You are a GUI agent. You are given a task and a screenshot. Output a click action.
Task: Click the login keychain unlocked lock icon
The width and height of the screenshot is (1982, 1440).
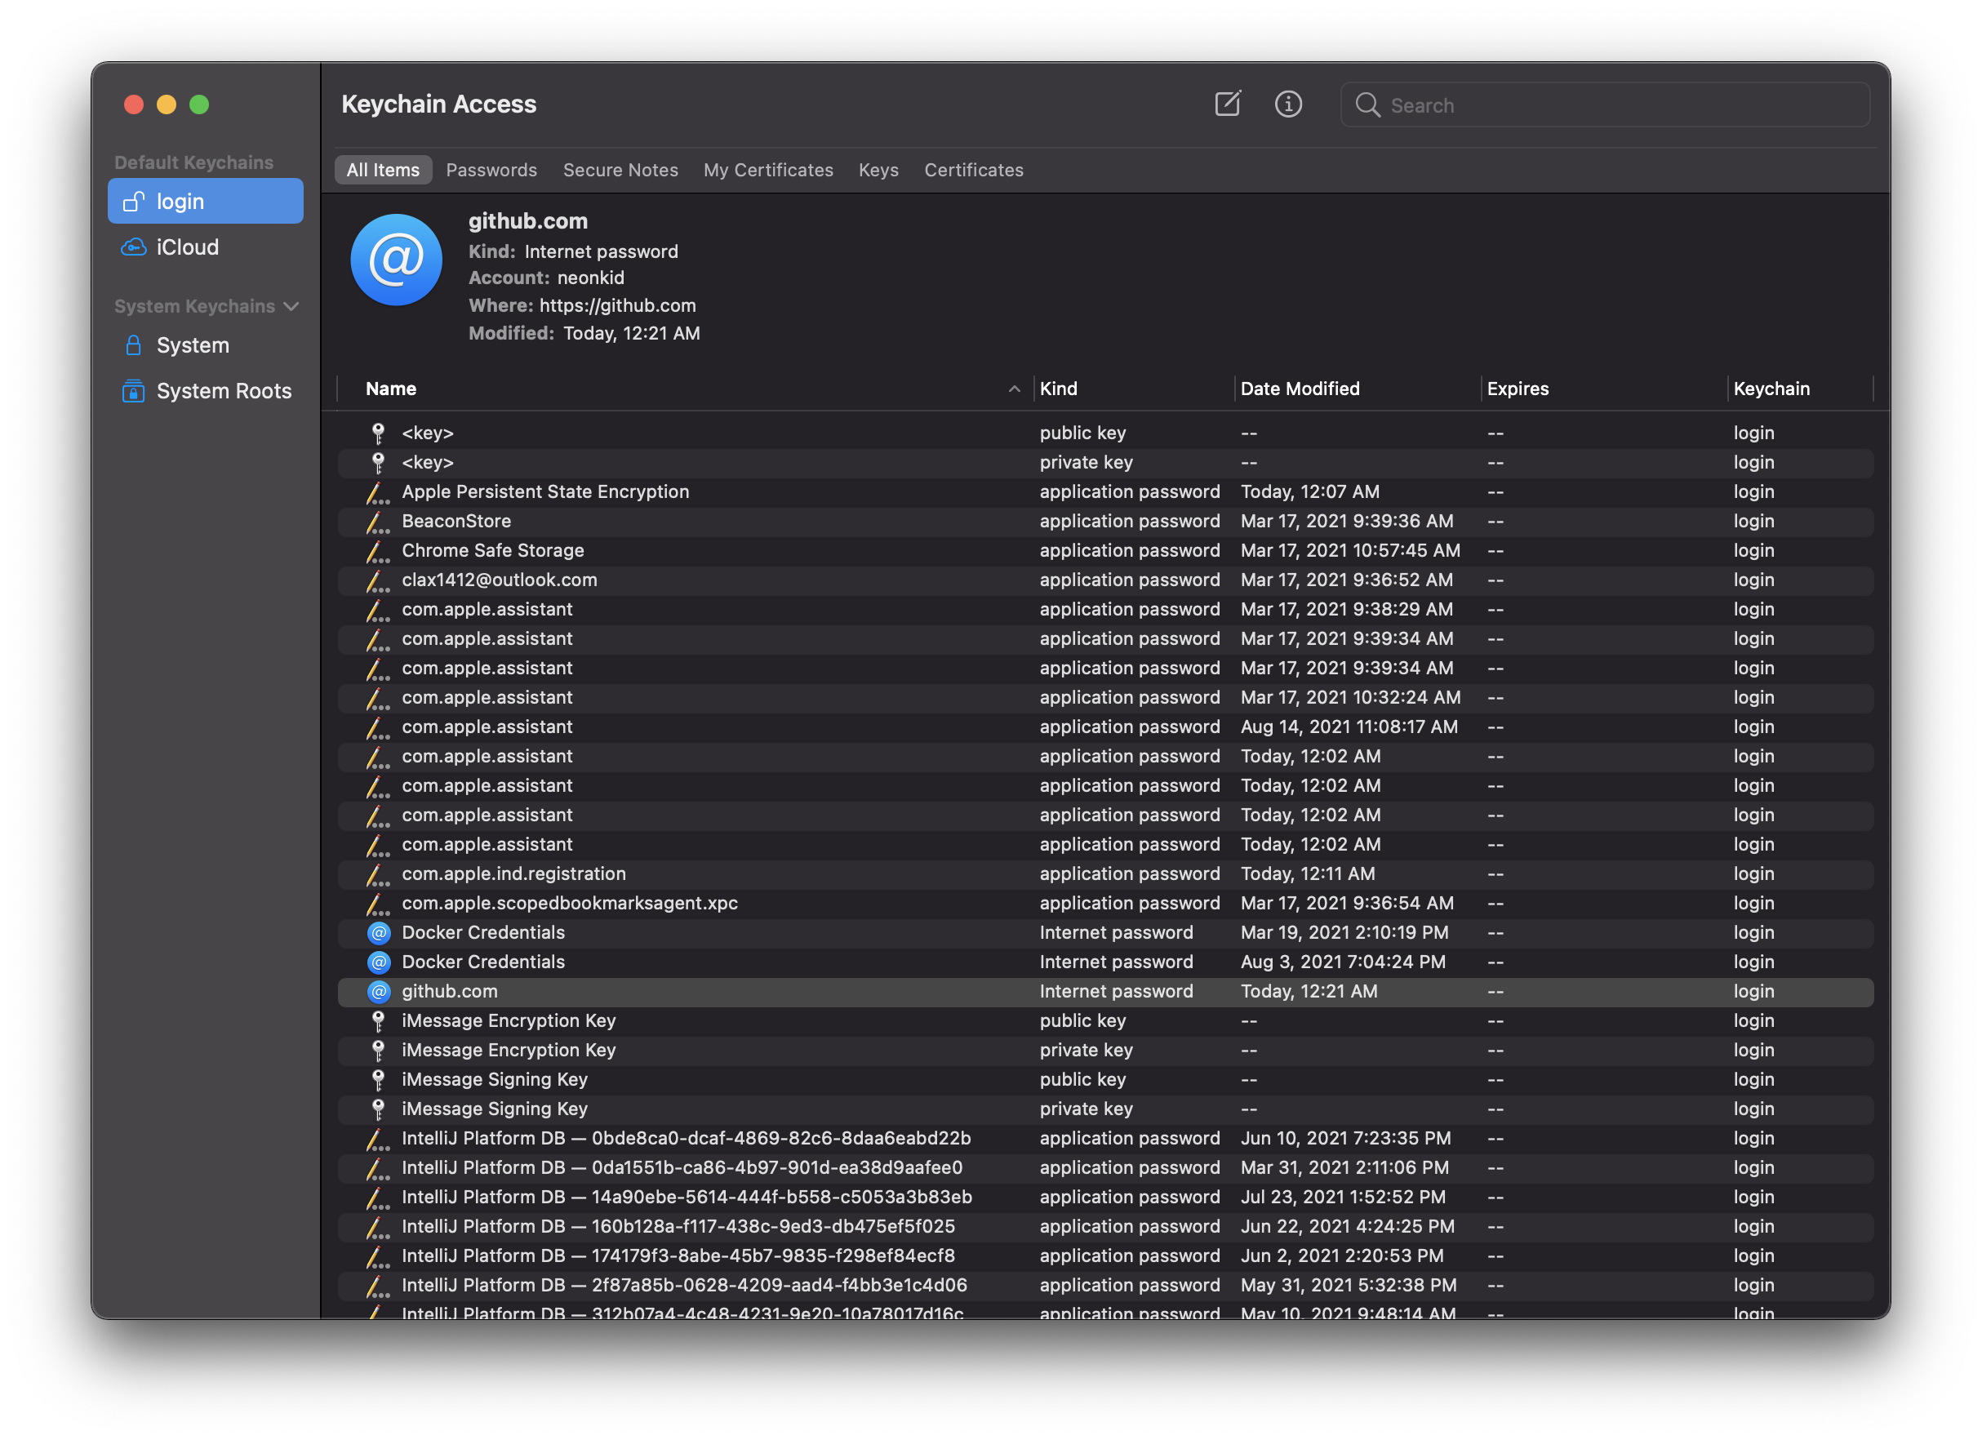[133, 202]
